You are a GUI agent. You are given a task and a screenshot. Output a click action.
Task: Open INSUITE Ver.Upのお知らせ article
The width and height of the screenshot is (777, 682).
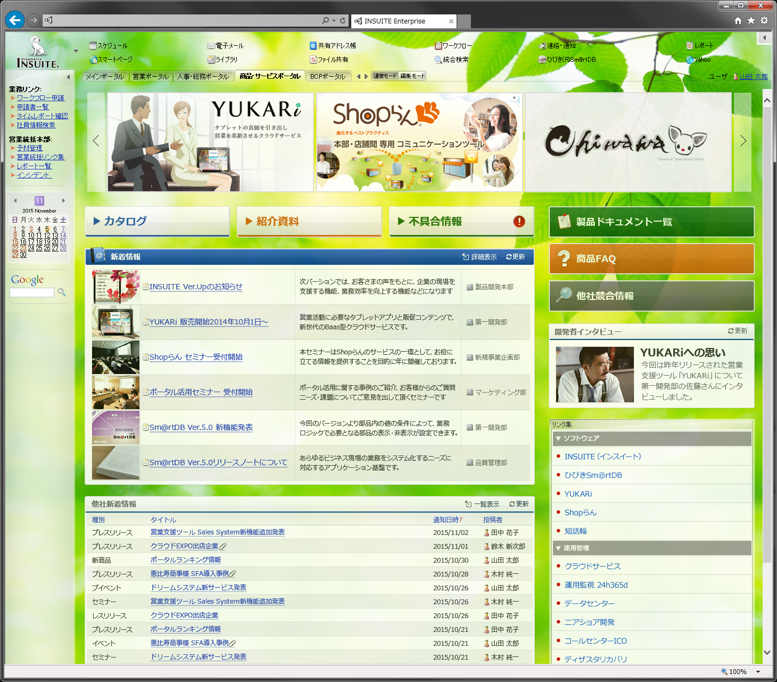(x=196, y=287)
